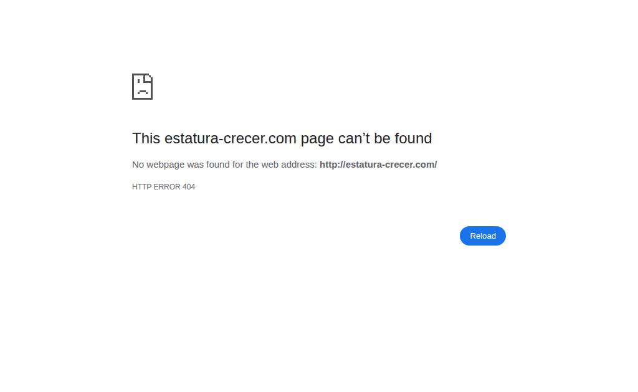Screen dimensions: 638x392
Task: Click the Reload button
Action: [483, 236]
